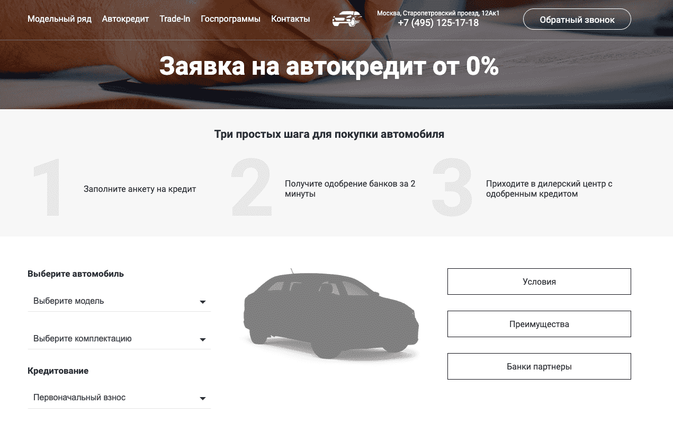
Task: Open the Госпрограммы menu item
Action: pyautogui.click(x=230, y=19)
